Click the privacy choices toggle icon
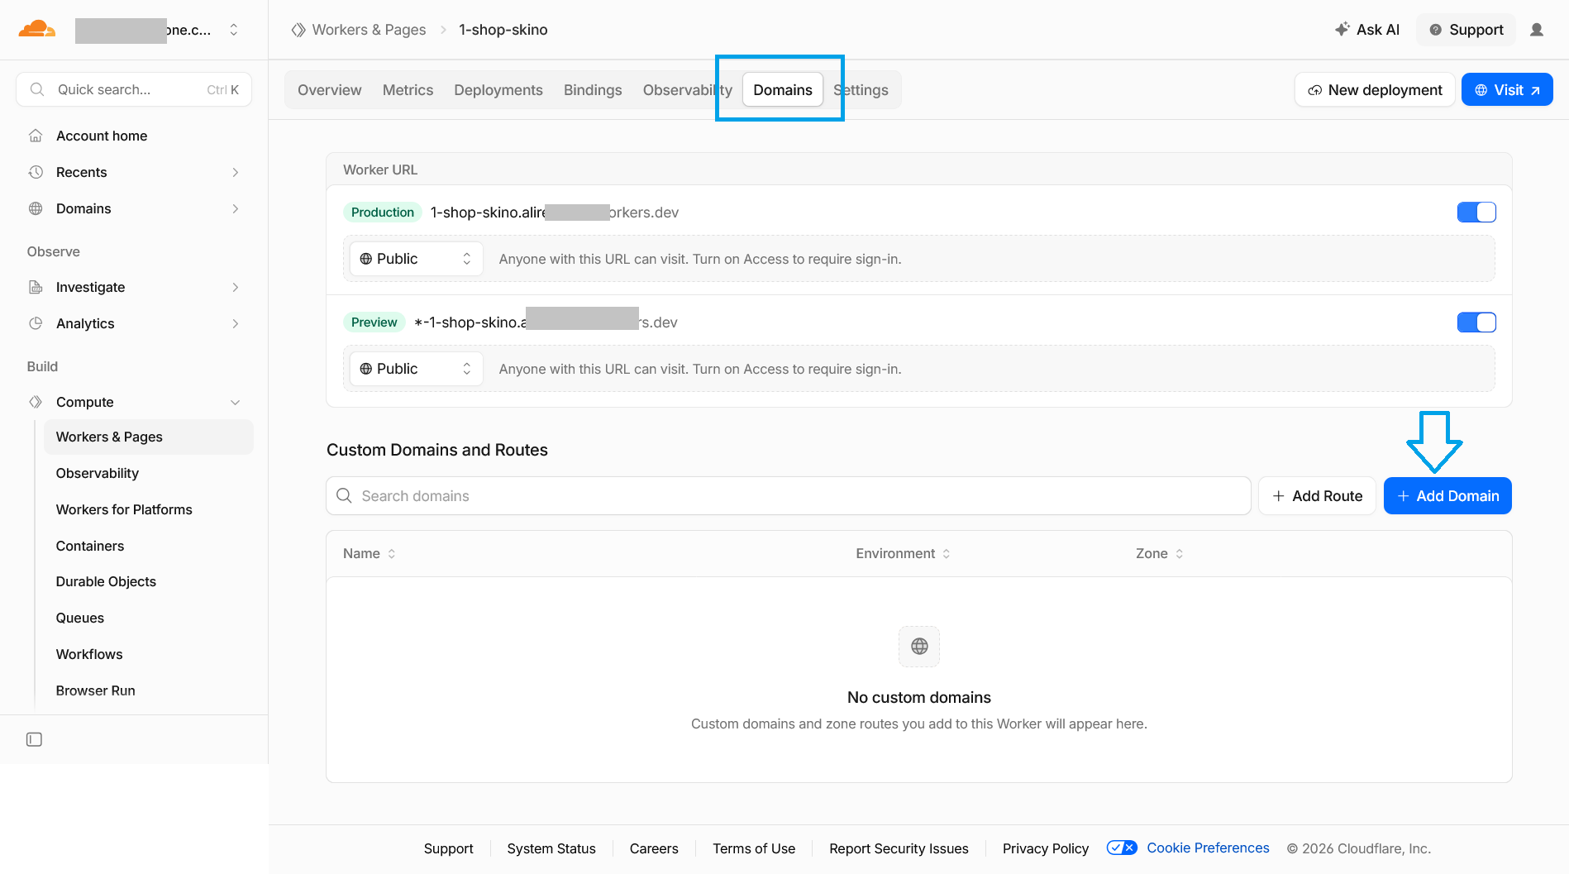 tap(1122, 848)
